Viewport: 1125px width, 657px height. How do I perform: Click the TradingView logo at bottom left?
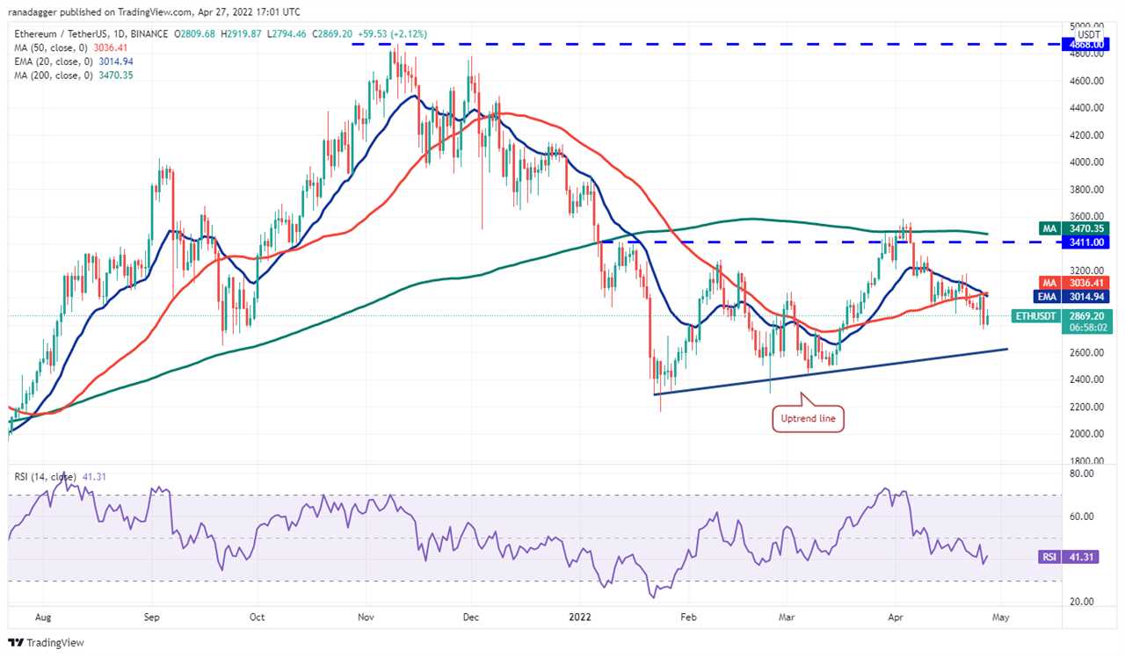[x=46, y=643]
